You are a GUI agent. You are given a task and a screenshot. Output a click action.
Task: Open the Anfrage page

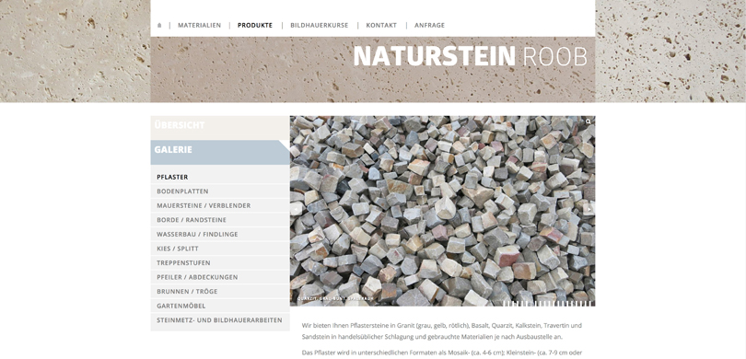429,26
